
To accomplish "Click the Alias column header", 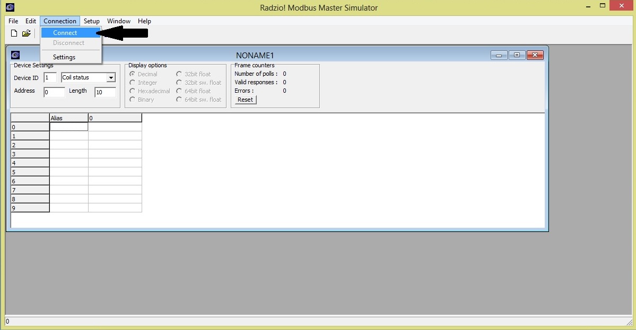I will [x=68, y=118].
